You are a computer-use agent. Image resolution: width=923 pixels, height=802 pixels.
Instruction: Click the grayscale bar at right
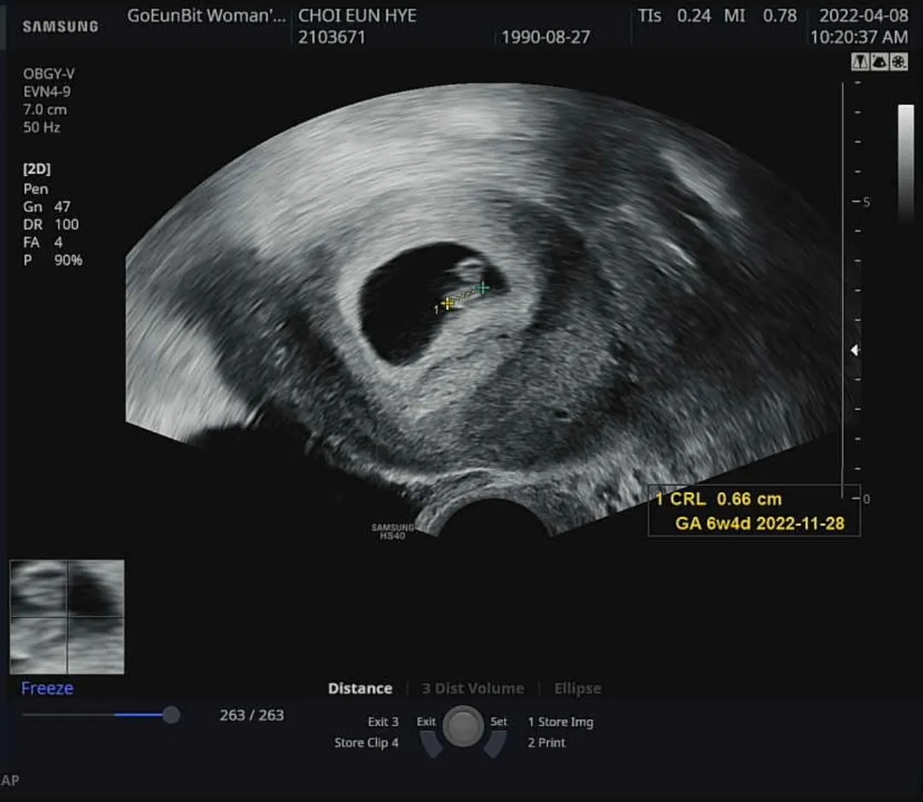905,164
